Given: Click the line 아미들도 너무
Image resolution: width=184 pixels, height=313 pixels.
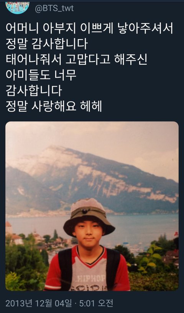Looking at the screenshot, I should [x=41, y=75].
